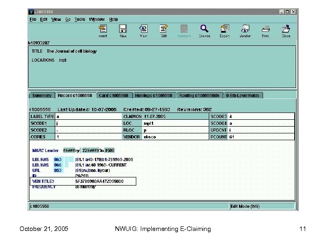The width and height of the screenshot is (326, 245).
Task: Select the LIB. HAS 866 row
Action: click(79, 165)
